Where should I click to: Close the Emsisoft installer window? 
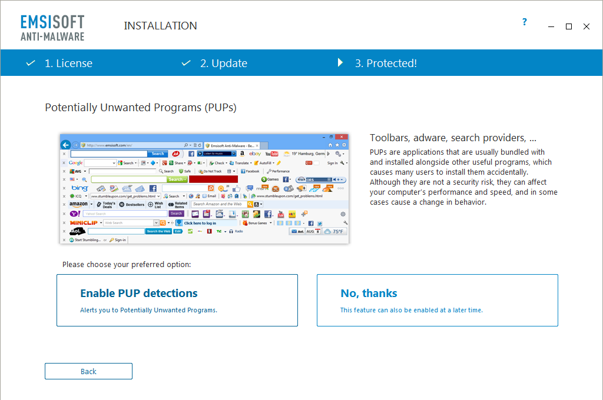(587, 26)
